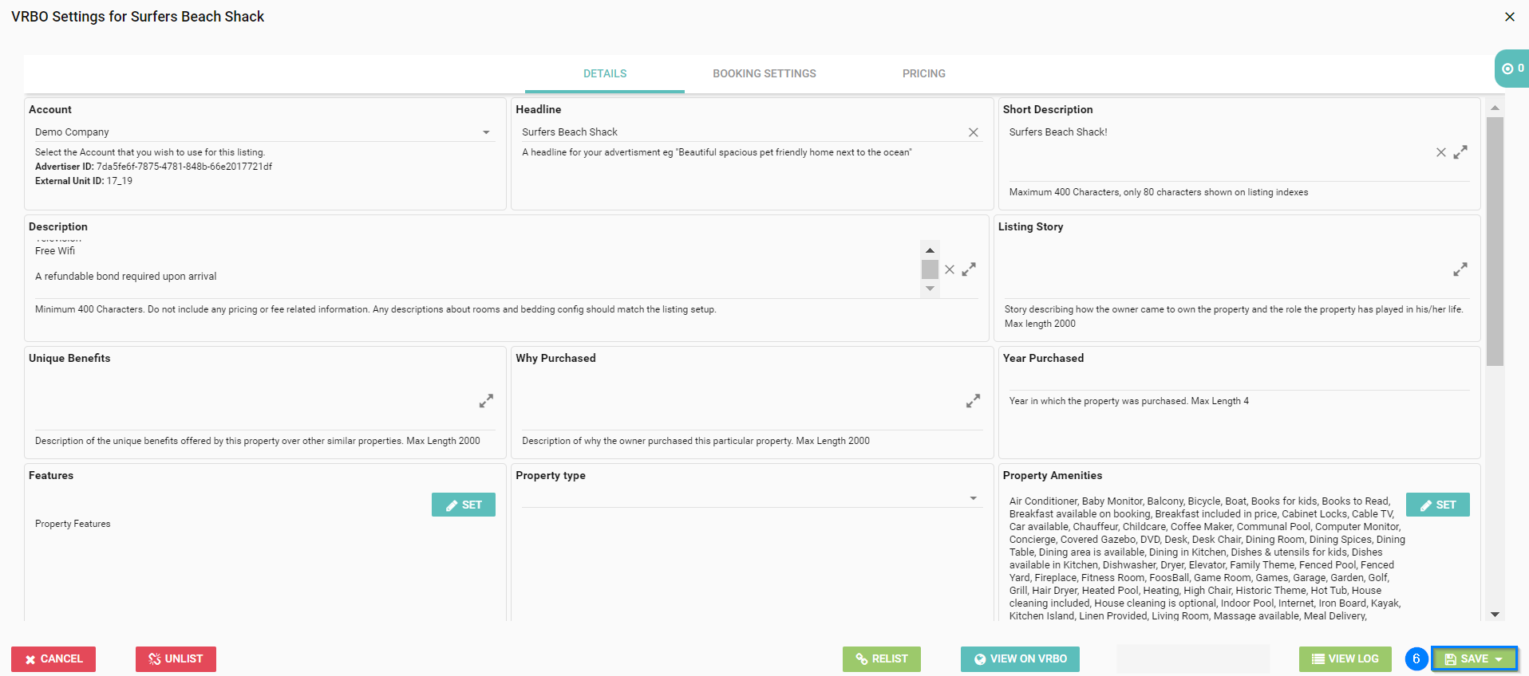Click Set button for Property Amenities
Viewport: 1529px width, 676px height.
[1436, 505]
